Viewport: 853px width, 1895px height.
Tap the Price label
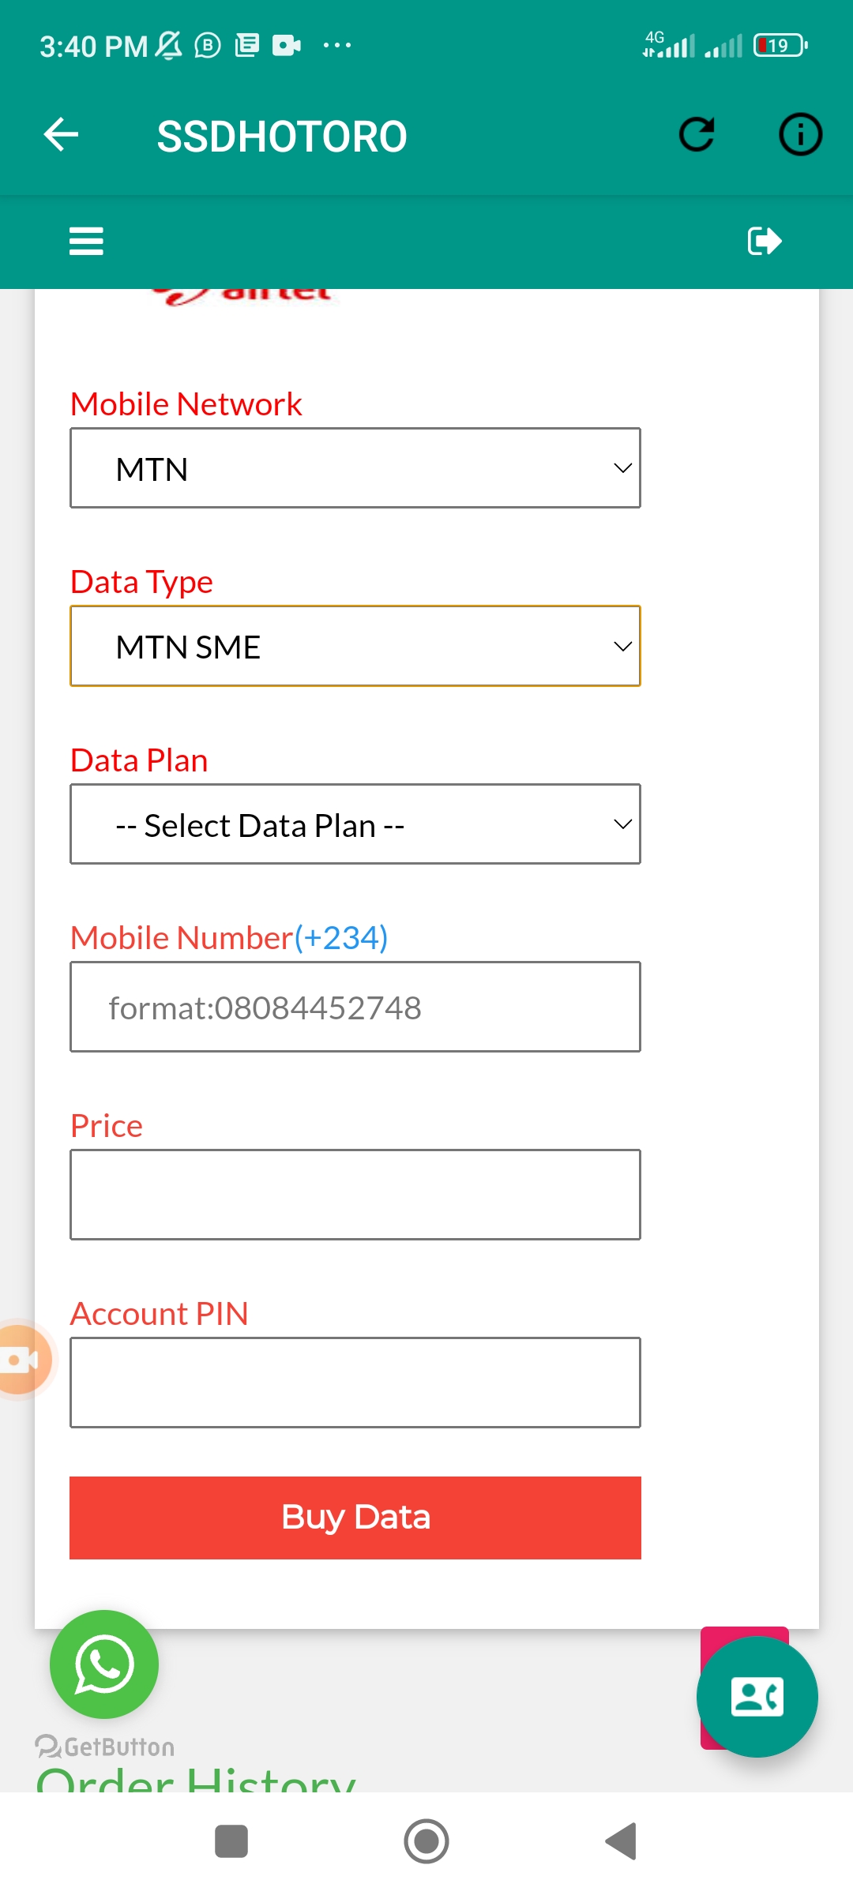point(107,1126)
